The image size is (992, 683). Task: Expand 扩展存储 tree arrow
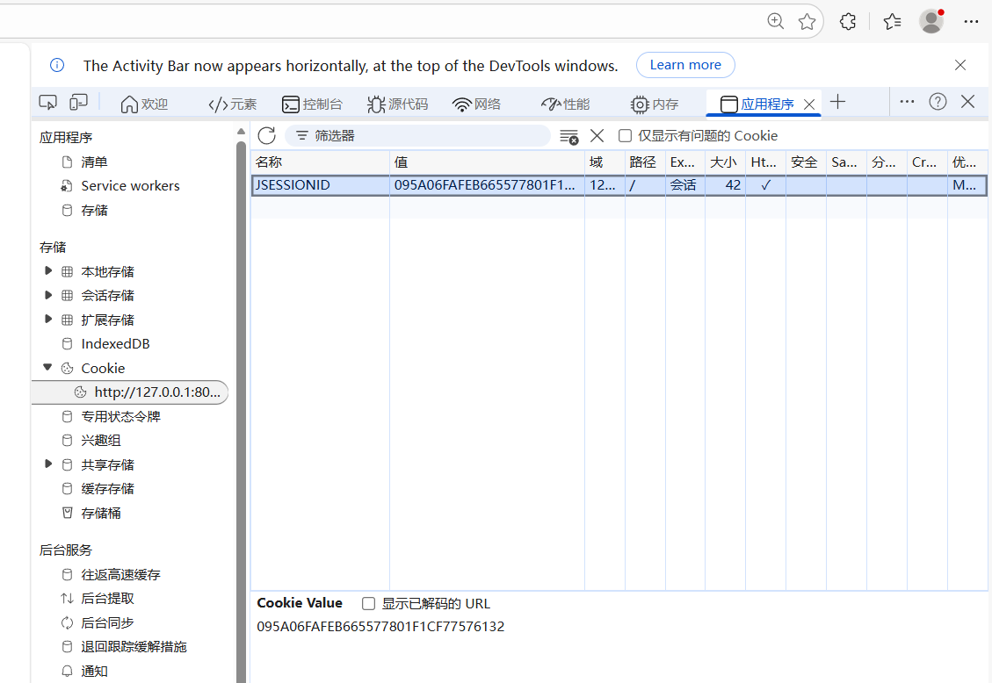[48, 319]
